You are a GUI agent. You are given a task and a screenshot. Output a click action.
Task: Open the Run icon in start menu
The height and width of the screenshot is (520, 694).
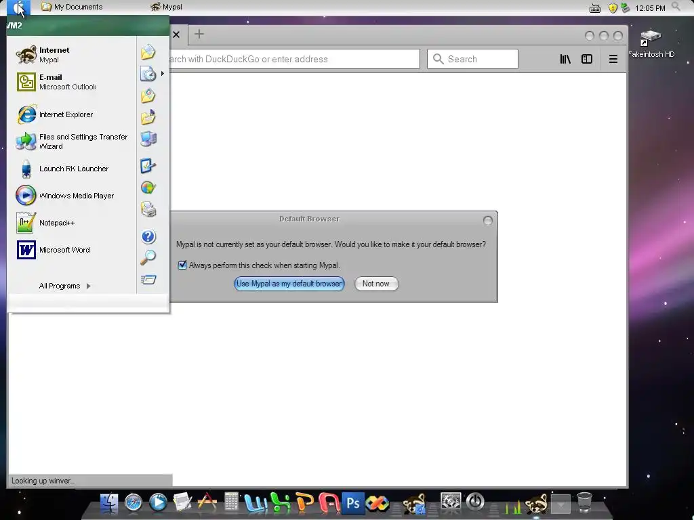(148, 280)
